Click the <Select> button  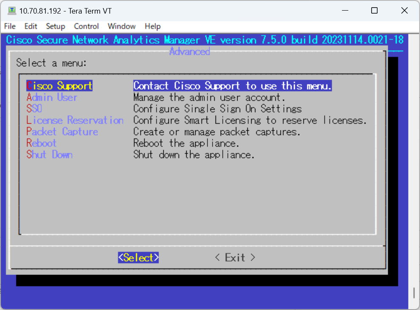click(x=138, y=258)
